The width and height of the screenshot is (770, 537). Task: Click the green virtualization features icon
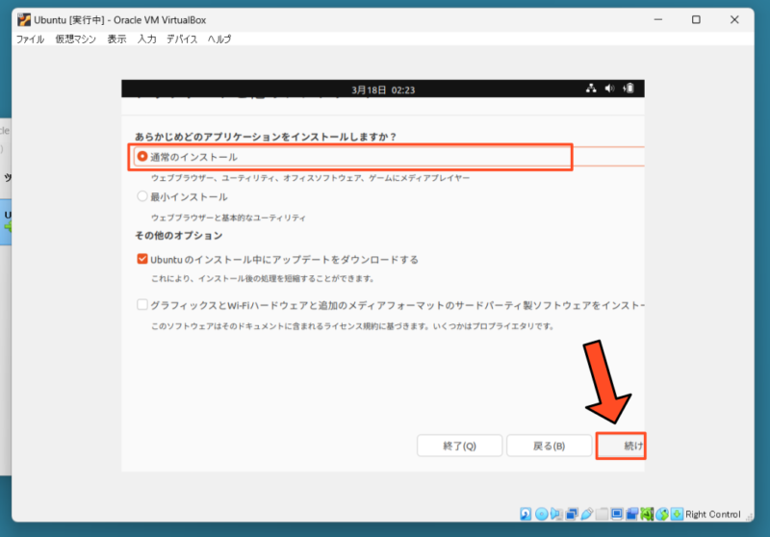point(647,514)
